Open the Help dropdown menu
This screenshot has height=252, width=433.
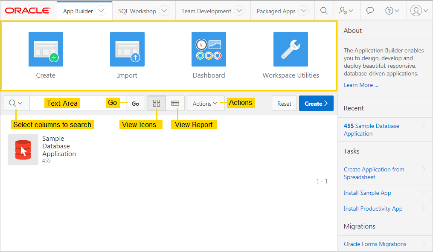click(392, 10)
